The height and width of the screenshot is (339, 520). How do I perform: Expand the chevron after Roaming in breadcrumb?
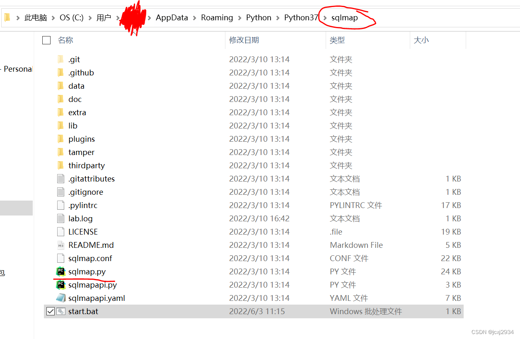pyautogui.click(x=239, y=17)
